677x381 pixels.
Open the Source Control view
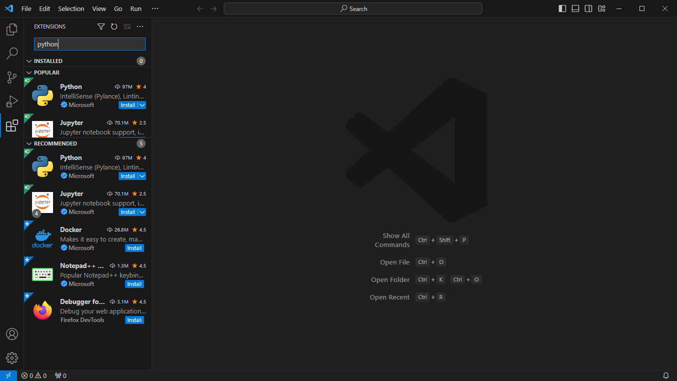pyautogui.click(x=12, y=77)
